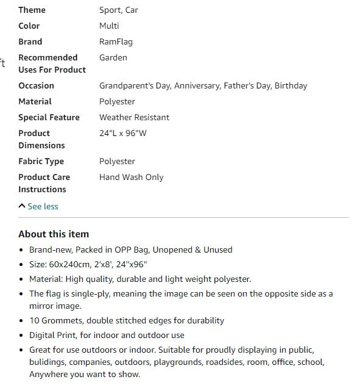
Task: Click the 24"L x 96"W dimensions value
Action: tap(123, 133)
